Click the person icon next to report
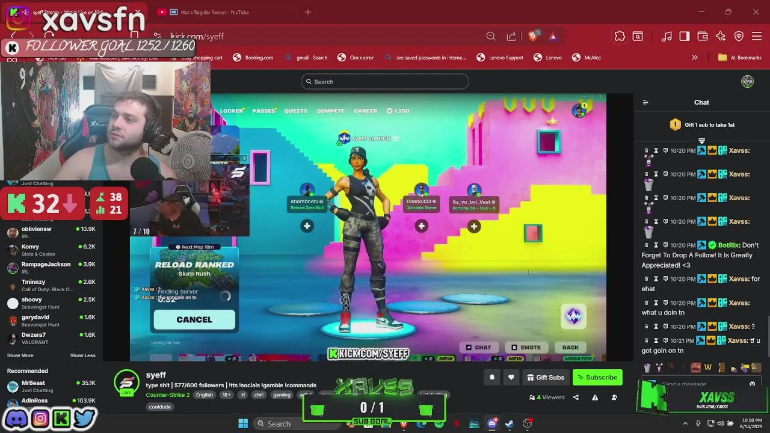770x433 pixels. pyautogui.click(x=614, y=398)
